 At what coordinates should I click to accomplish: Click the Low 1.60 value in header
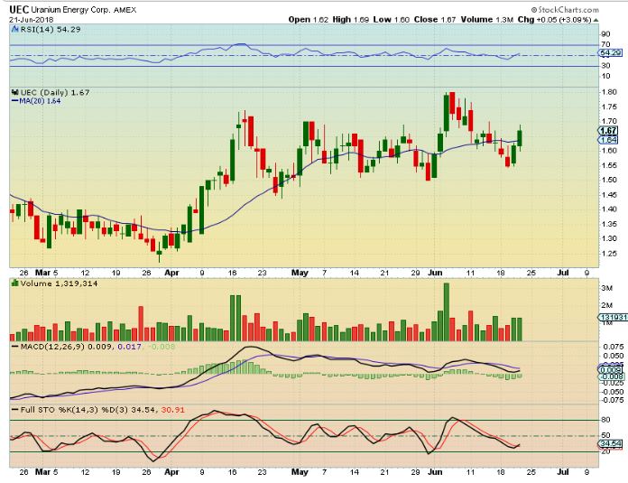click(x=392, y=20)
